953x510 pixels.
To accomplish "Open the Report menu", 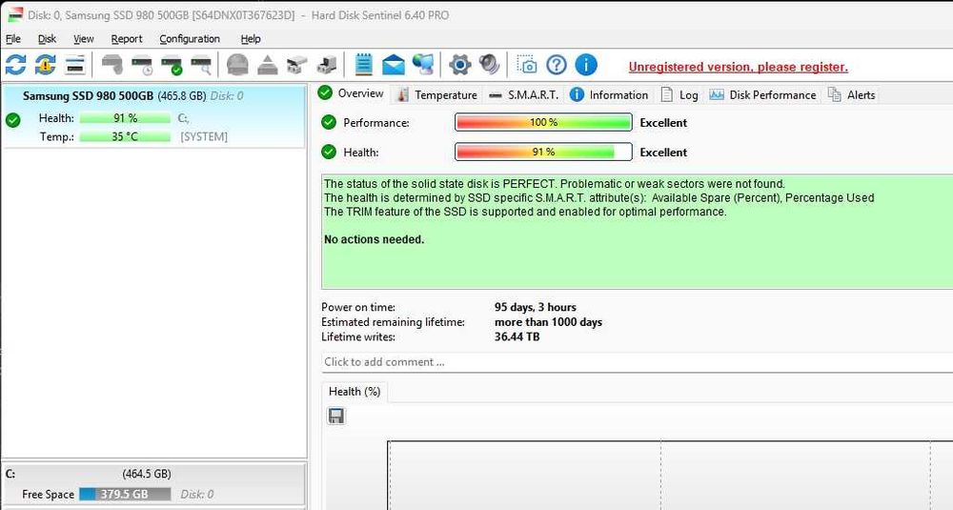I will click(127, 39).
